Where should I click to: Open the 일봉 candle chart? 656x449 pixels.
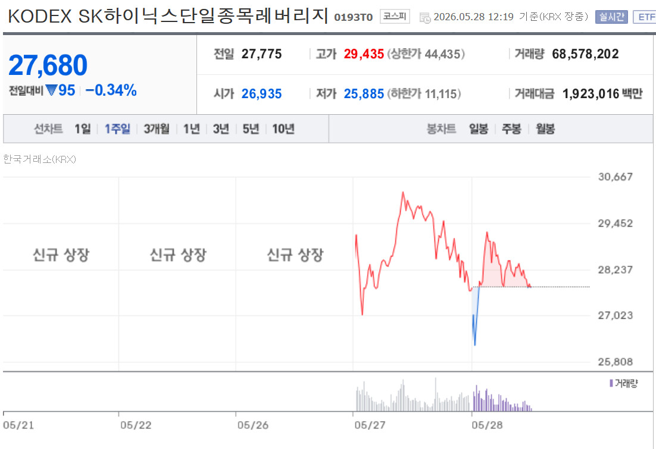(x=479, y=129)
